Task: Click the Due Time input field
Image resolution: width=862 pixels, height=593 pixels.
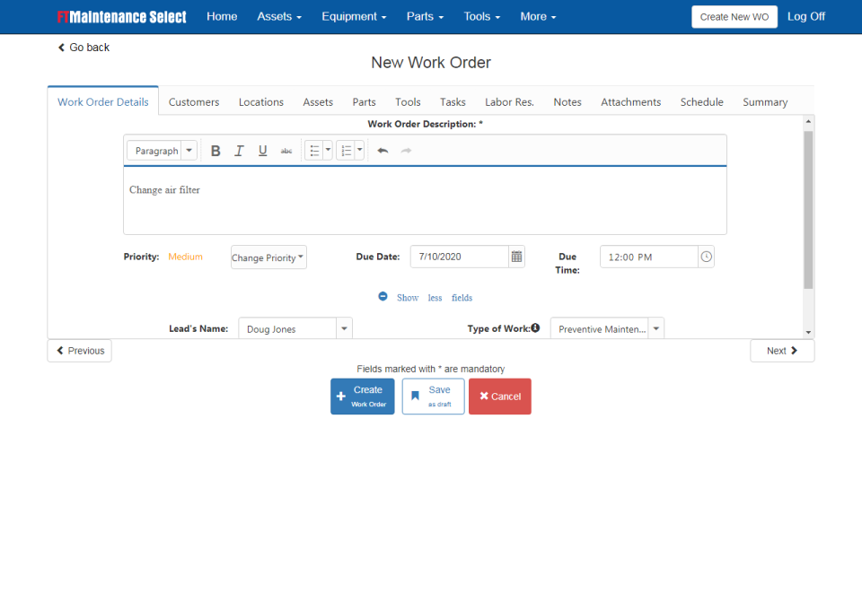Action: click(x=648, y=257)
